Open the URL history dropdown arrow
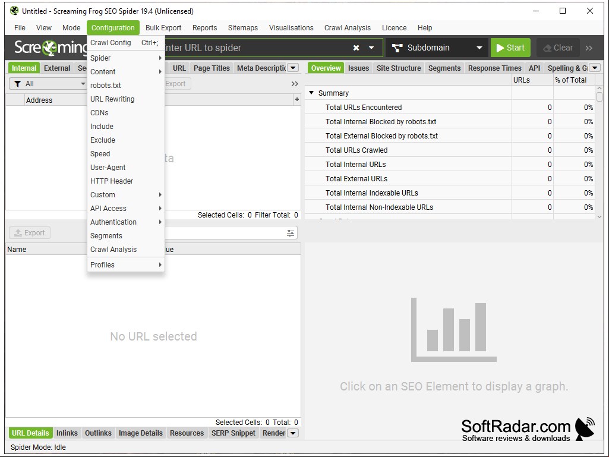This screenshot has width=609, height=457. tap(371, 48)
